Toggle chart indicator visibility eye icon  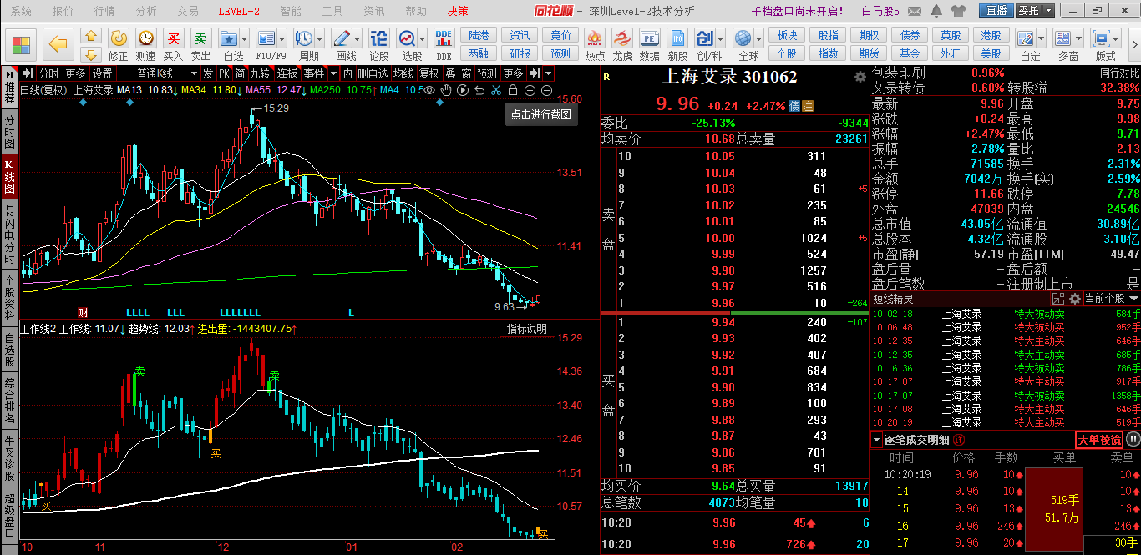(429, 90)
